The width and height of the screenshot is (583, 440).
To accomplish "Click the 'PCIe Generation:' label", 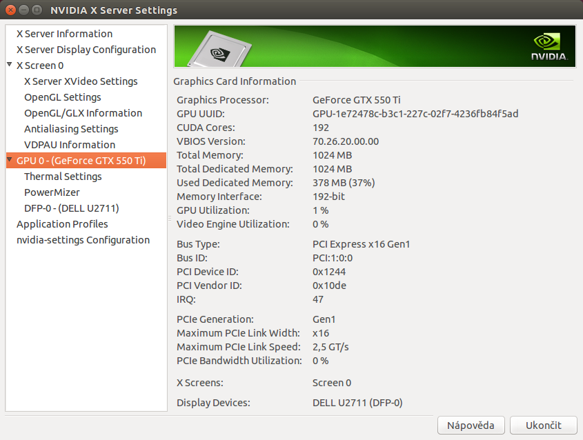I will [215, 319].
